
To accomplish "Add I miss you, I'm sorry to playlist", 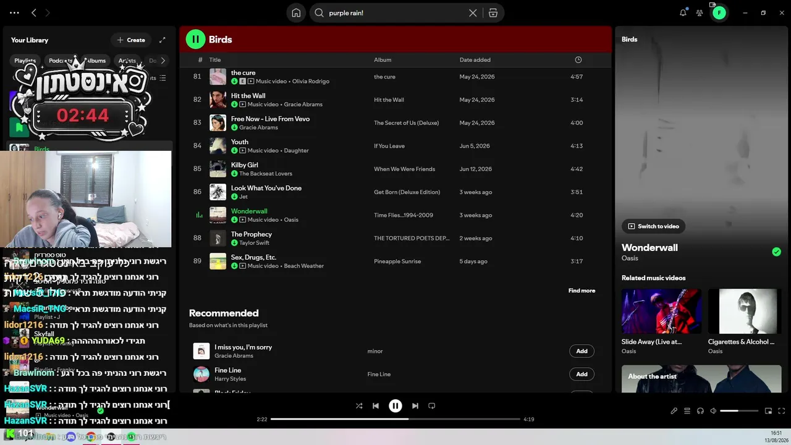I will [x=582, y=351].
